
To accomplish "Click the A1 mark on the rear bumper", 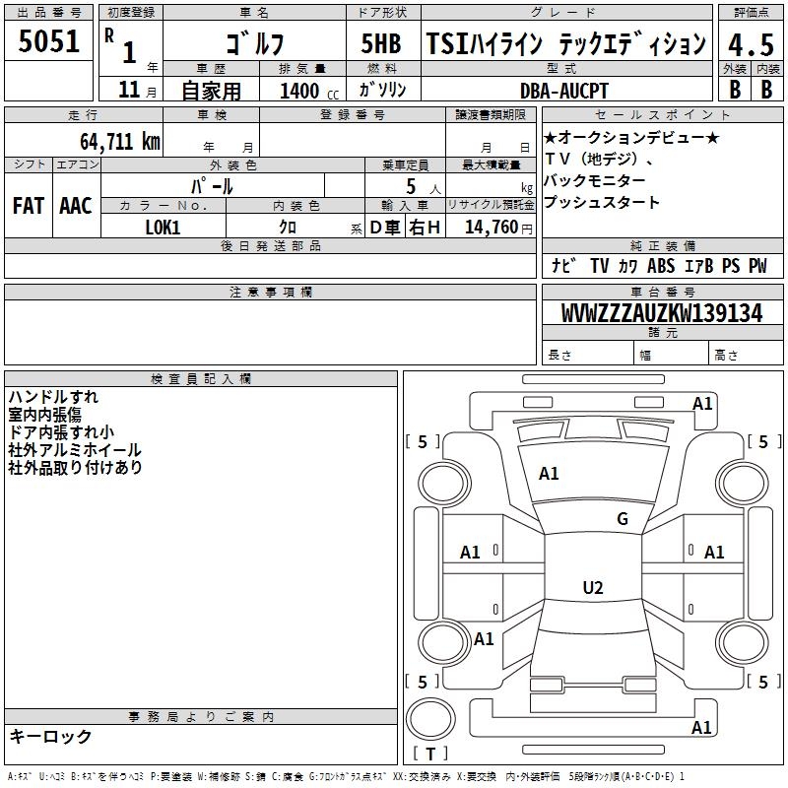I will pos(701,728).
